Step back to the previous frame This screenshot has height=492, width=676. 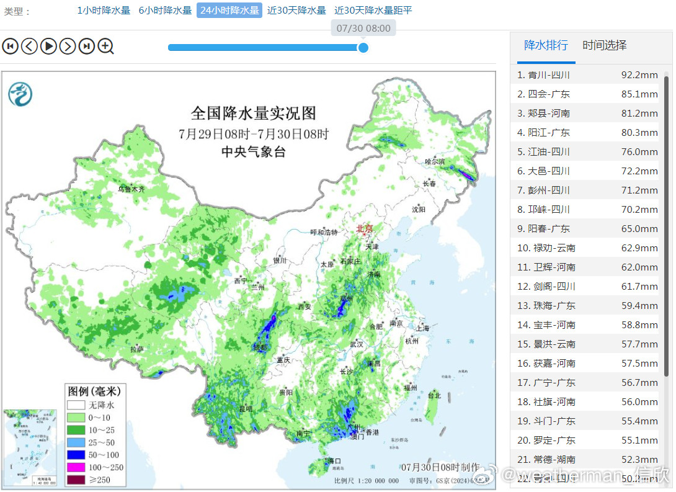[29, 46]
